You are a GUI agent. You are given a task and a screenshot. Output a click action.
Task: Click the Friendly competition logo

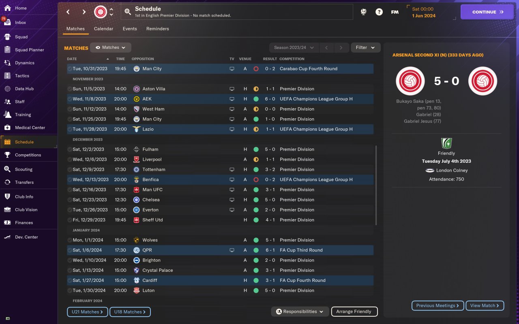pyautogui.click(x=446, y=143)
